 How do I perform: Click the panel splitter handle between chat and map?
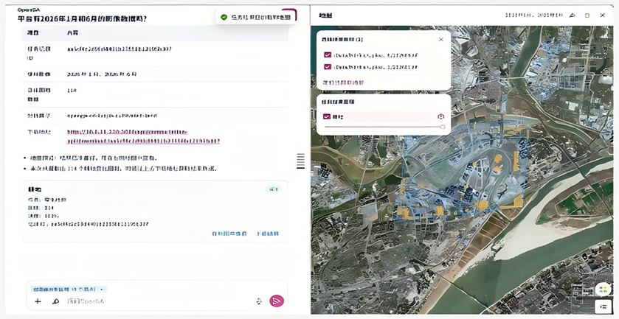pos(300,161)
